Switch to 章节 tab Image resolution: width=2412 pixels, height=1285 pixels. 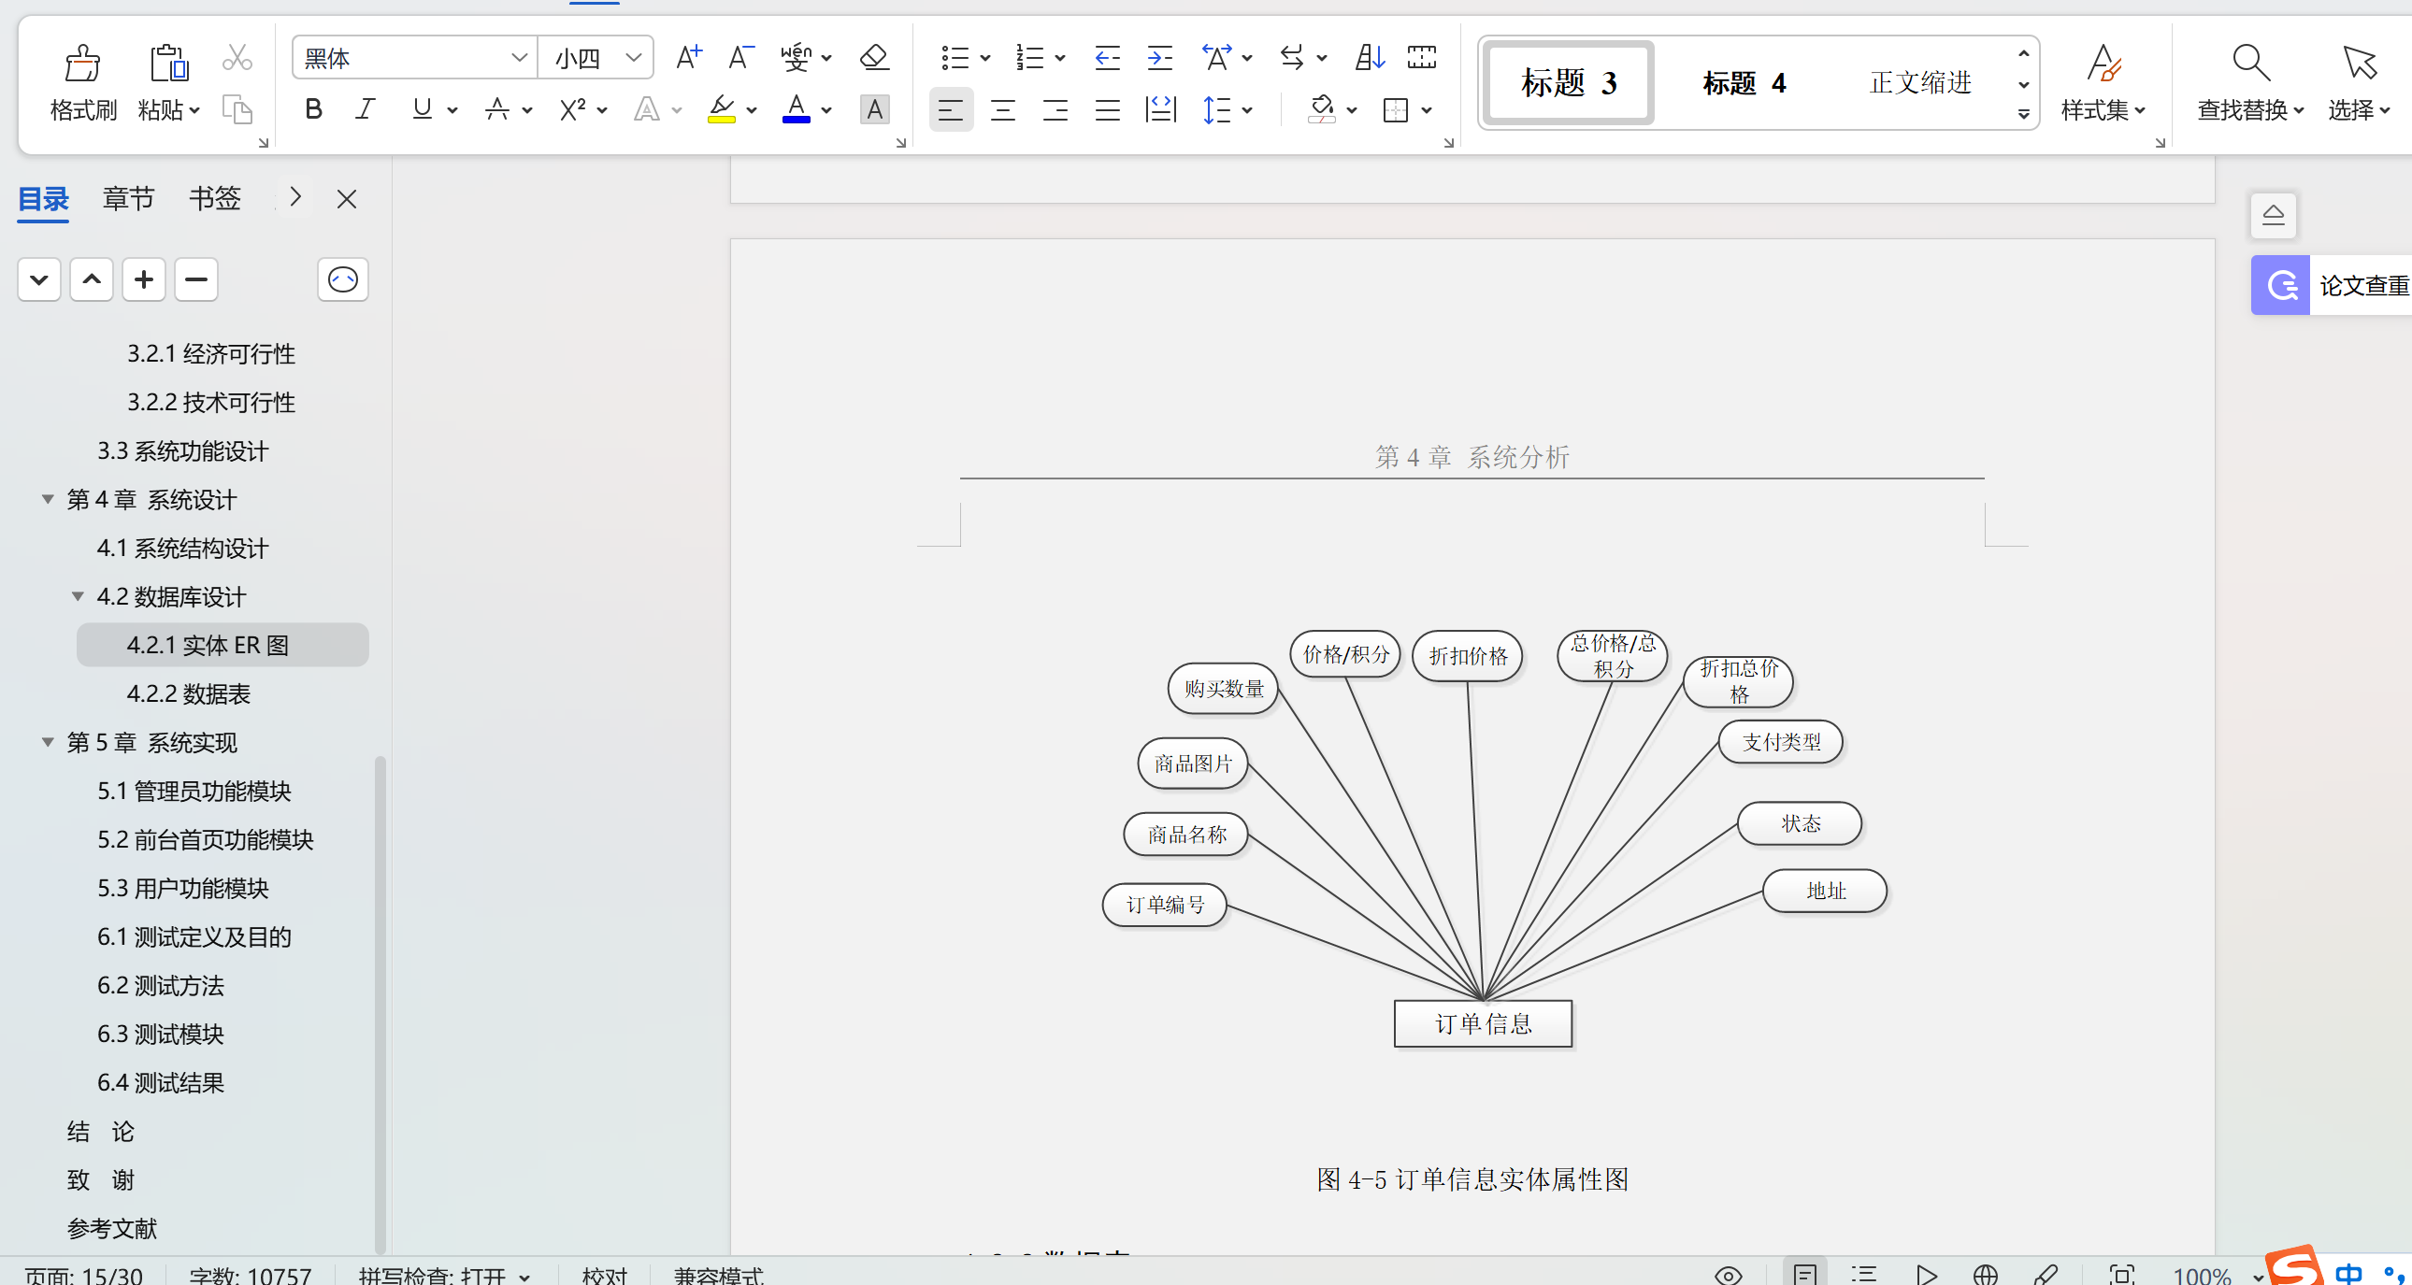pyautogui.click(x=128, y=198)
